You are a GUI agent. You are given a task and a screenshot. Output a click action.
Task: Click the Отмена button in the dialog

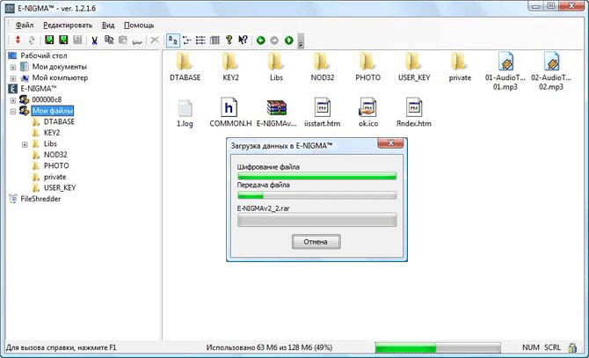[x=316, y=242]
